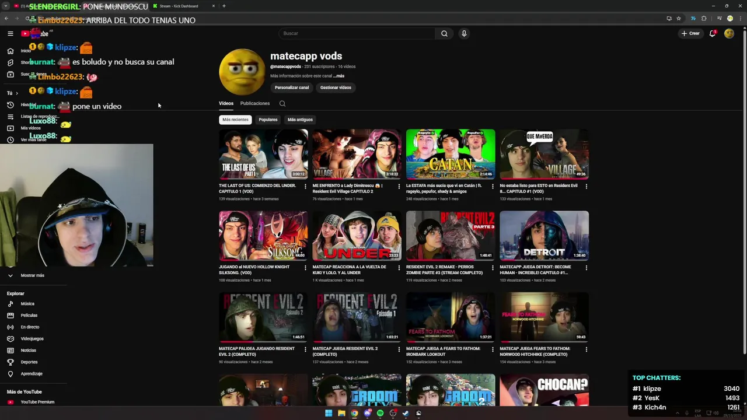Select the Populares filter chip
Image resolution: width=747 pixels, height=420 pixels.
pyautogui.click(x=268, y=120)
